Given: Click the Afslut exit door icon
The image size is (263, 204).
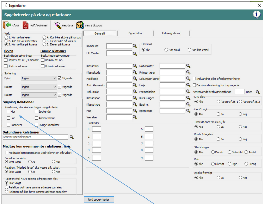Looking at the screenshot, I should pyautogui.click(x=7, y=25).
